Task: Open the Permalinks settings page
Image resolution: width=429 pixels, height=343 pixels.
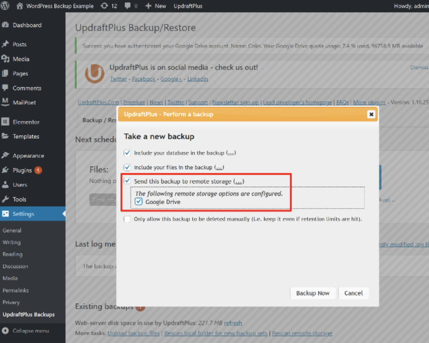Action: coord(16,290)
